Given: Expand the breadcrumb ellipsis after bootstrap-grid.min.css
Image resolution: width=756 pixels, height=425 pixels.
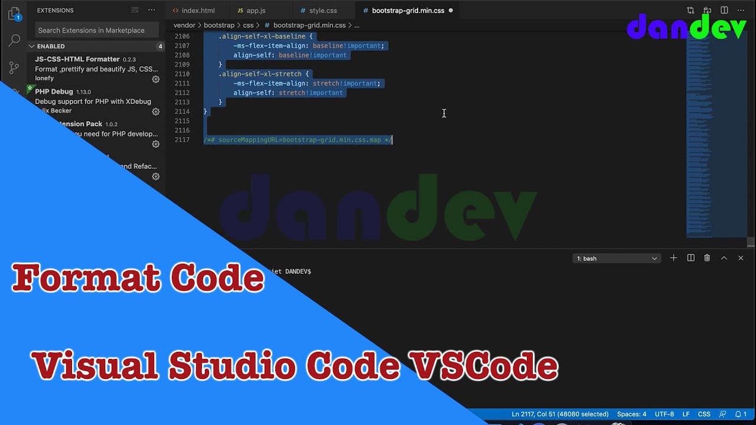Looking at the screenshot, I should click(x=357, y=25).
